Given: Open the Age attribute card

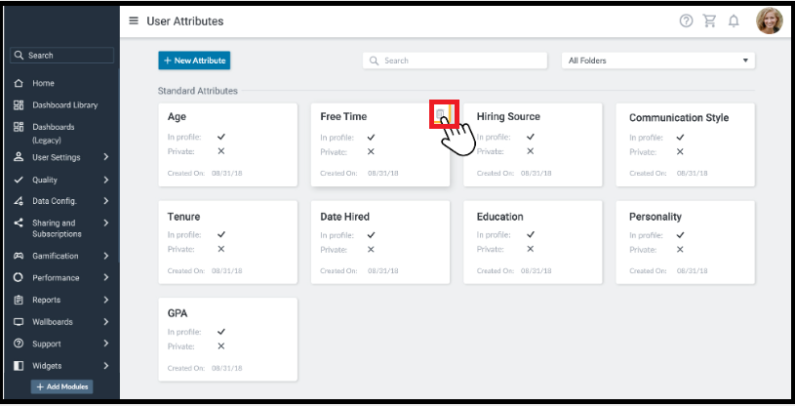Looking at the screenshot, I should click(x=227, y=144).
